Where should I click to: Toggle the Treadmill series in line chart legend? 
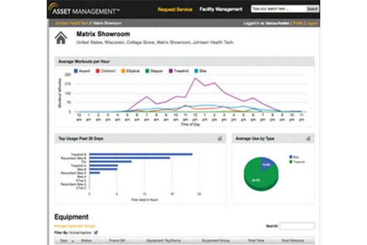click(170, 71)
